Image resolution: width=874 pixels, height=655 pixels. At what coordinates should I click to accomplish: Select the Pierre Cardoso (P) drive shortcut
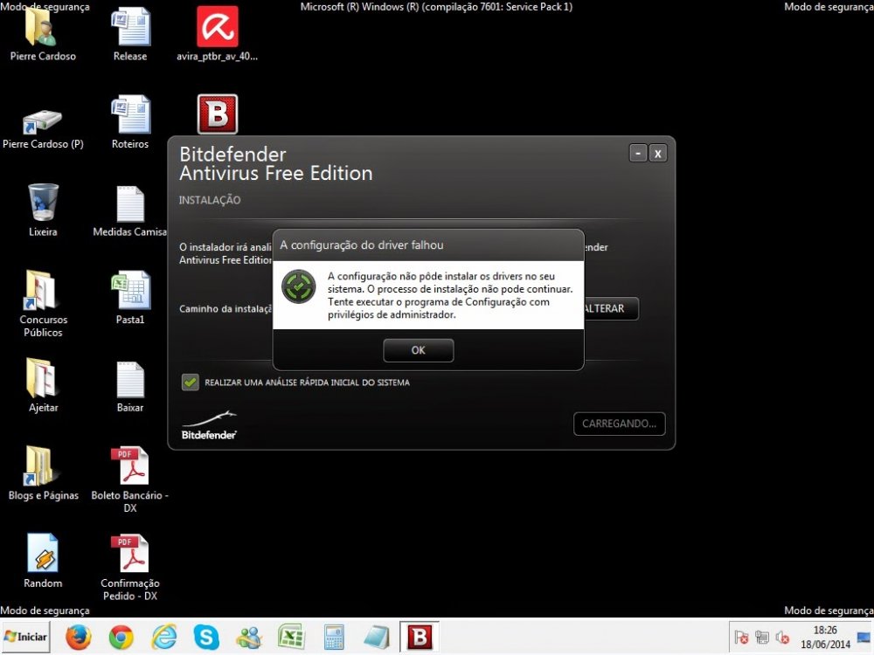click(x=43, y=129)
